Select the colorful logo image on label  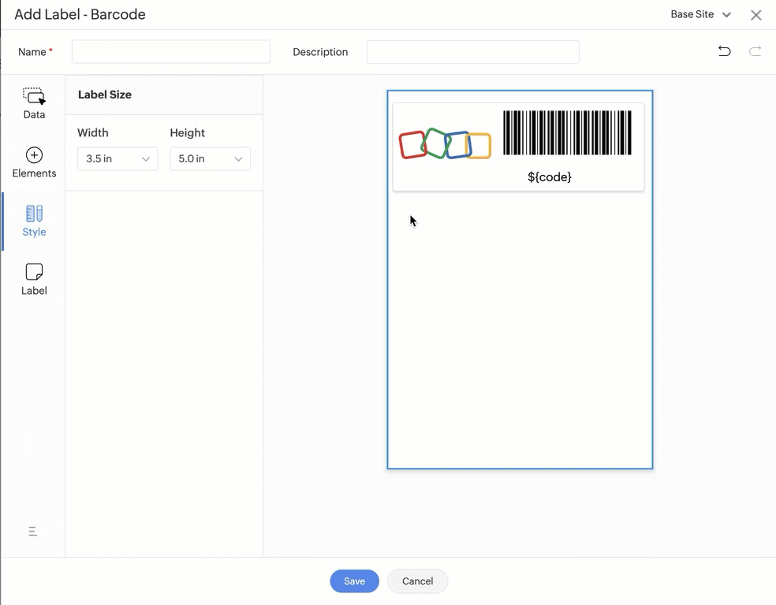coord(445,146)
